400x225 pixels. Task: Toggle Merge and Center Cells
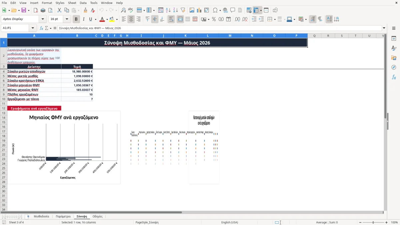[x=180, y=19]
